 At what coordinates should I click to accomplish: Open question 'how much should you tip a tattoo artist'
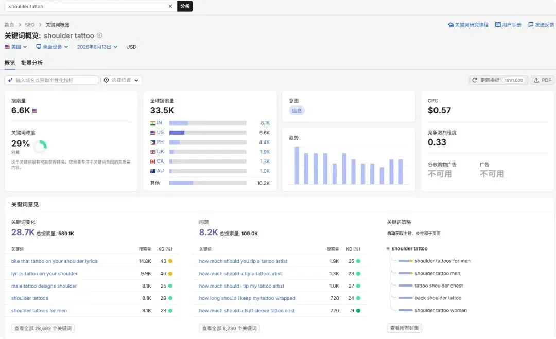243,261
